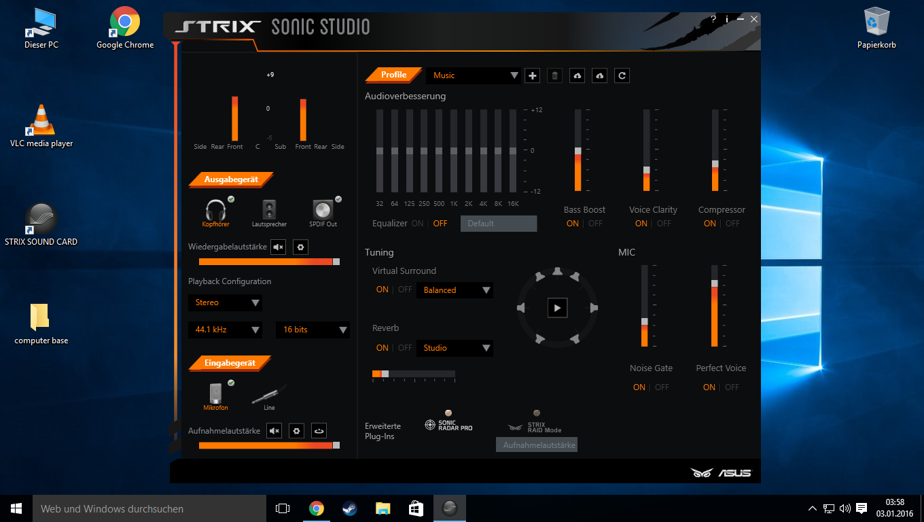This screenshot has width=924, height=522.
Task: Open the Equalizer preset dropdown showing Default
Action: tap(499, 224)
